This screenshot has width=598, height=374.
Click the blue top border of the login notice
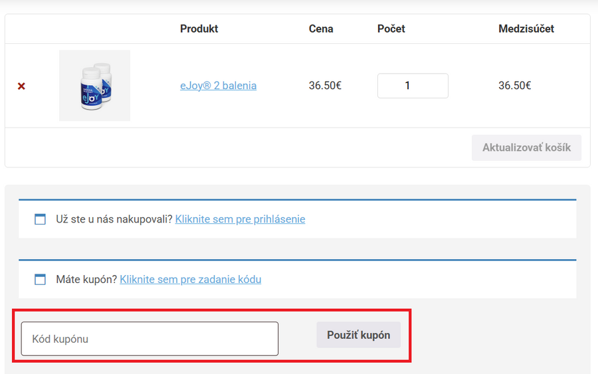(297, 199)
